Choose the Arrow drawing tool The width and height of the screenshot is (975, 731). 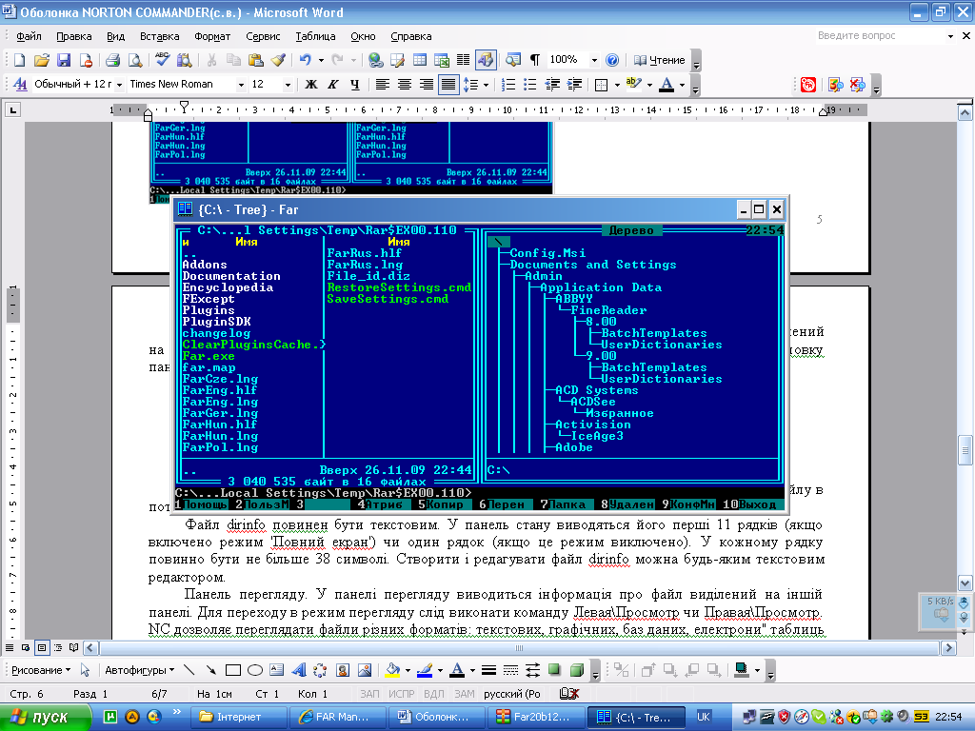[x=211, y=670]
